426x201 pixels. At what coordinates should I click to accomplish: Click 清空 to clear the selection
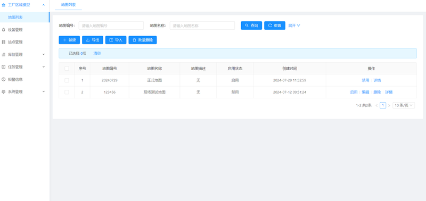click(97, 53)
